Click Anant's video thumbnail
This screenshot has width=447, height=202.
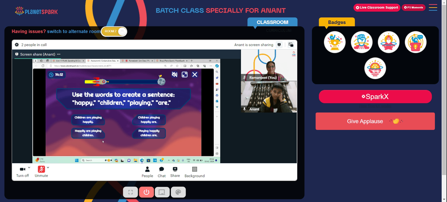(269, 97)
